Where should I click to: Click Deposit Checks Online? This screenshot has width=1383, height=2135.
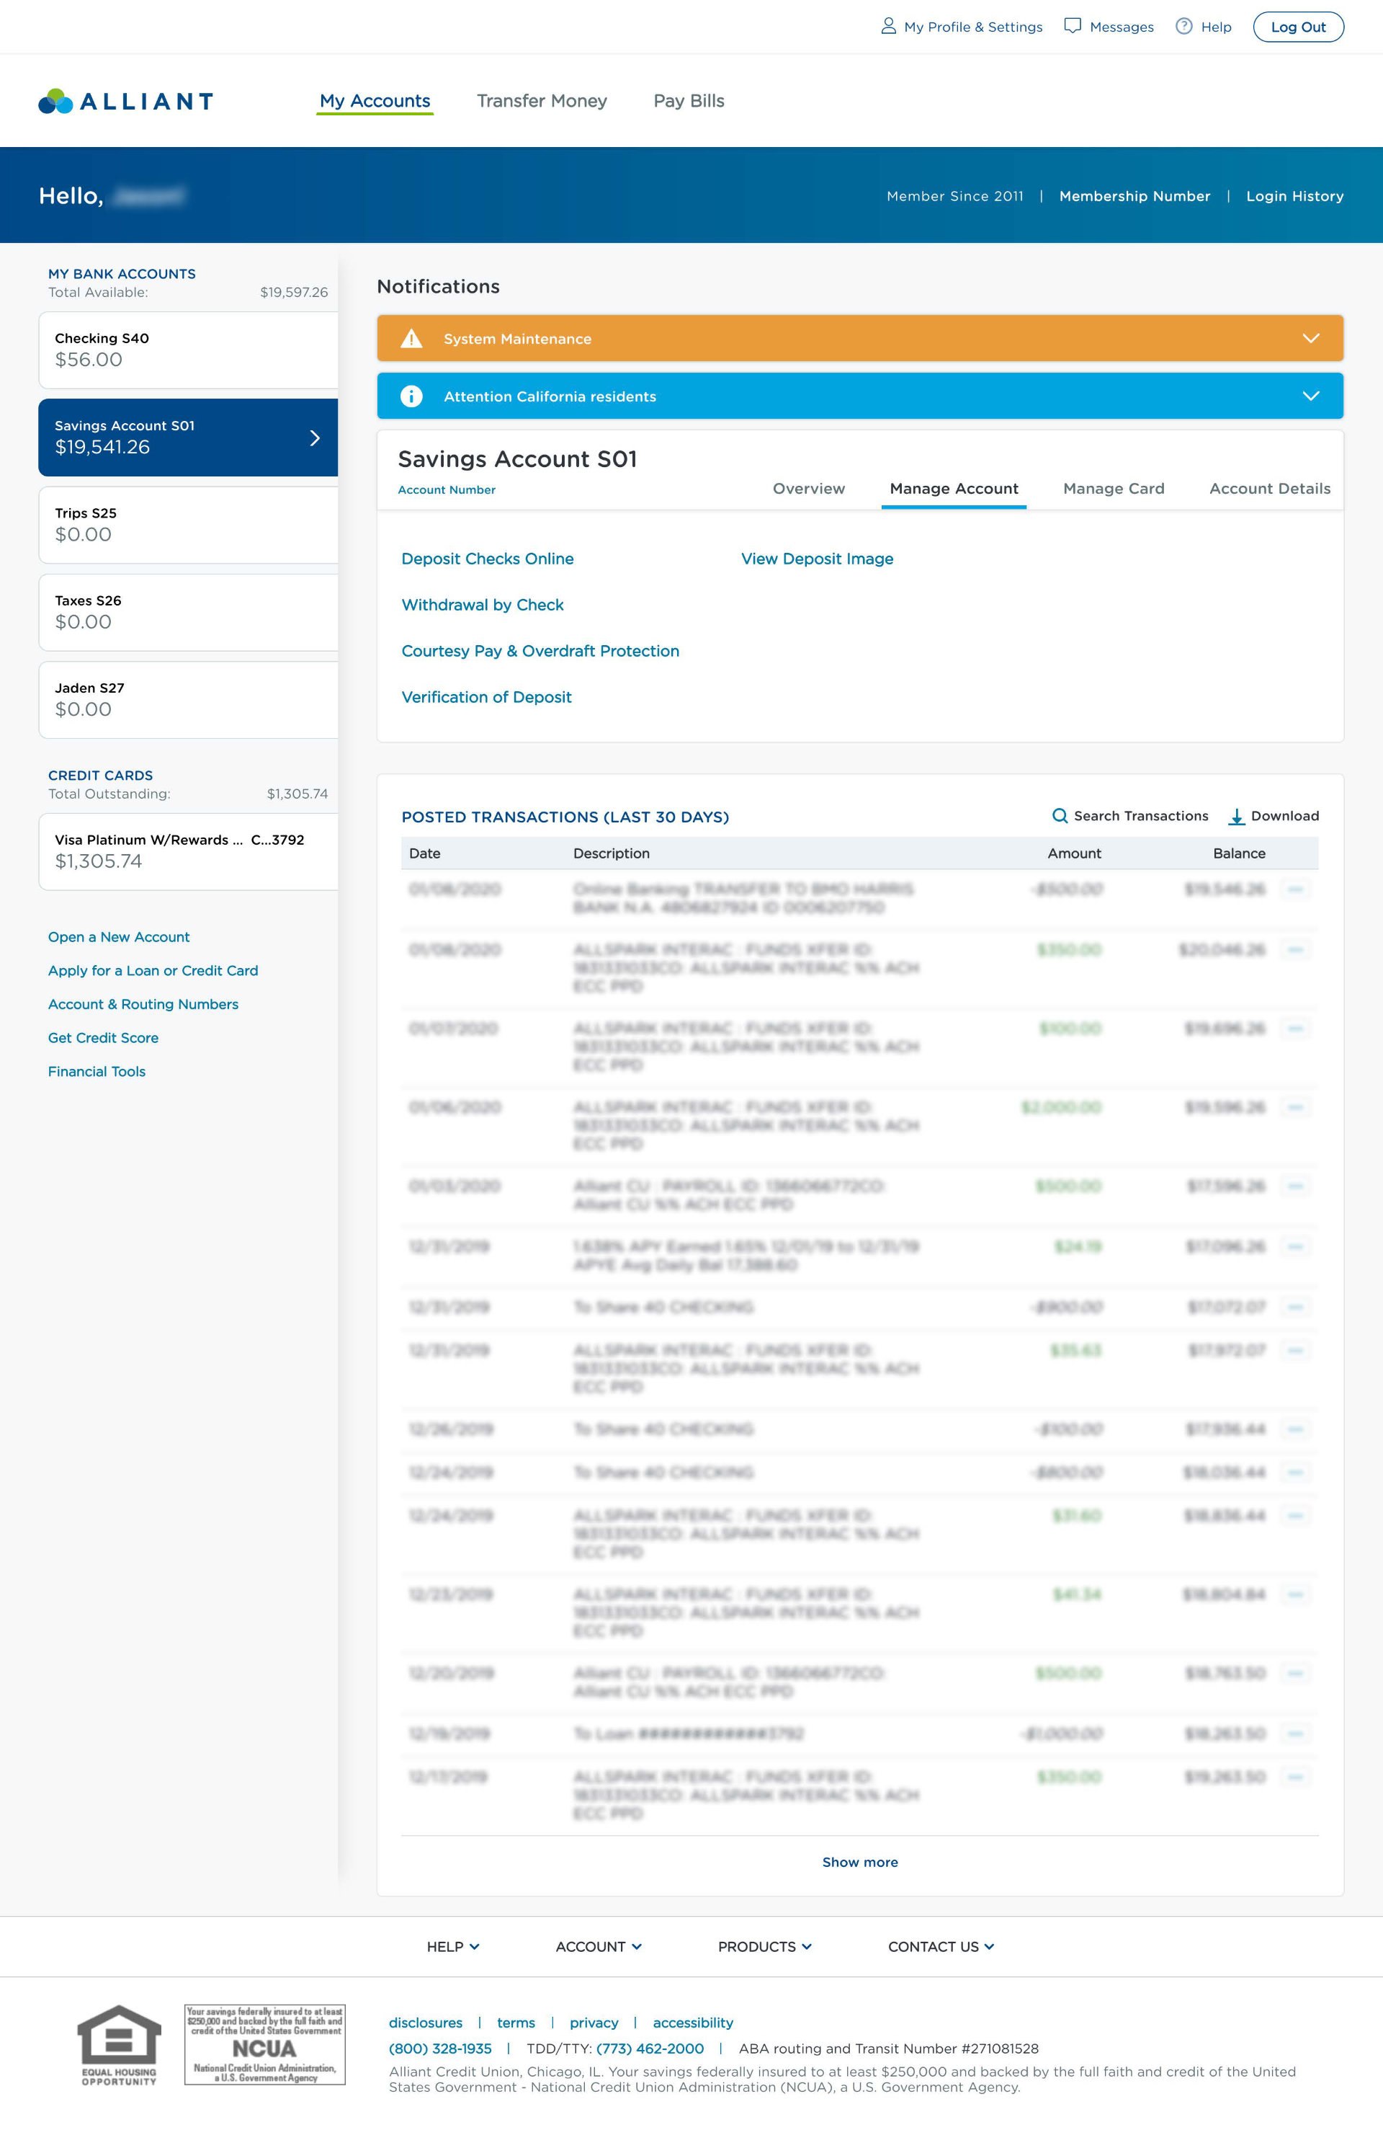[x=488, y=558]
